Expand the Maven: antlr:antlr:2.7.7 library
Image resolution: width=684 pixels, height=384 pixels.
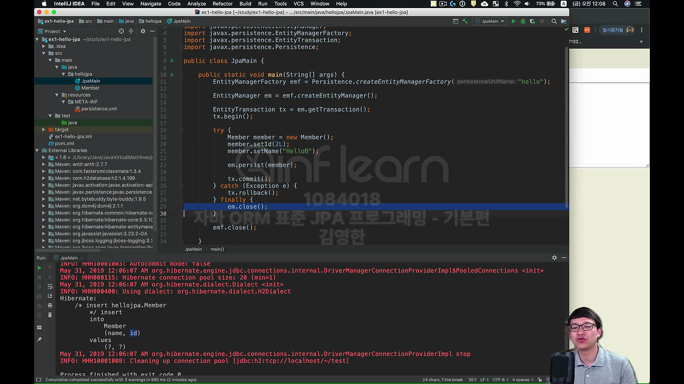click(x=44, y=164)
